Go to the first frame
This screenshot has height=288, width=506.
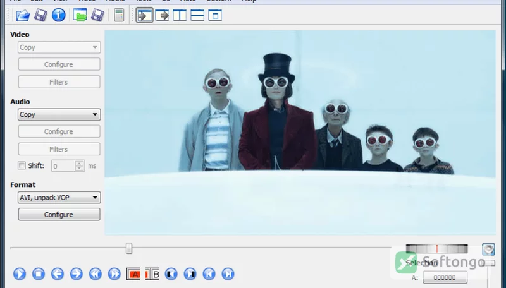(x=209, y=274)
